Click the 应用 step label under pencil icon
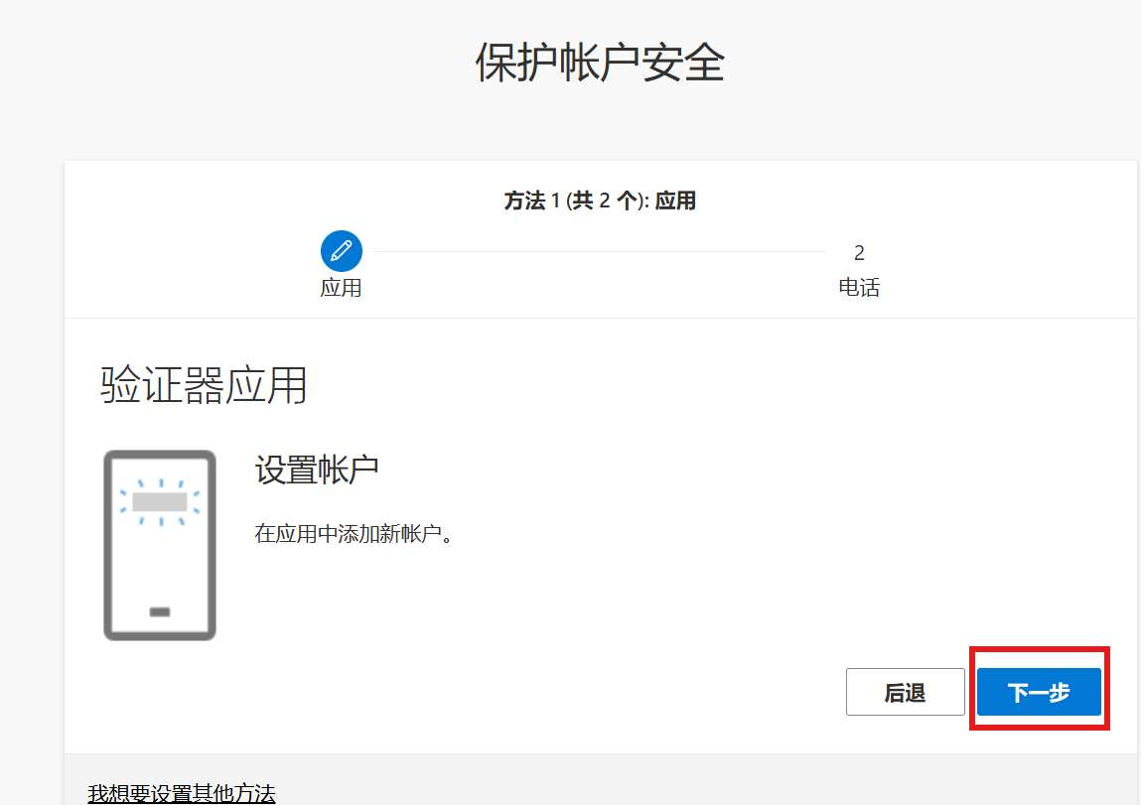Screen dimensions: 1141x805 point(341,287)
